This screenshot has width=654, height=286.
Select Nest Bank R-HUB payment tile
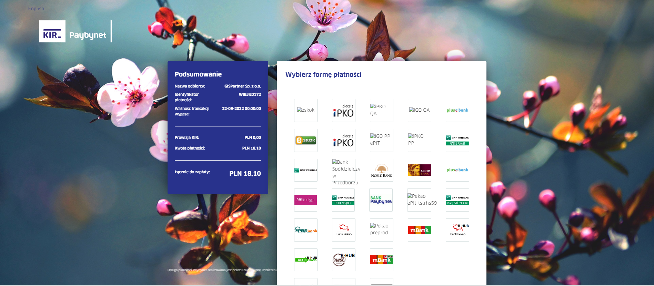pos(344,260)
